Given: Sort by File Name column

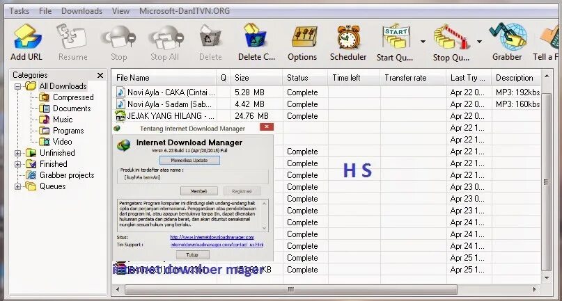Looking at the screenshot, I should pyautogui.click(x=164, y=78).
